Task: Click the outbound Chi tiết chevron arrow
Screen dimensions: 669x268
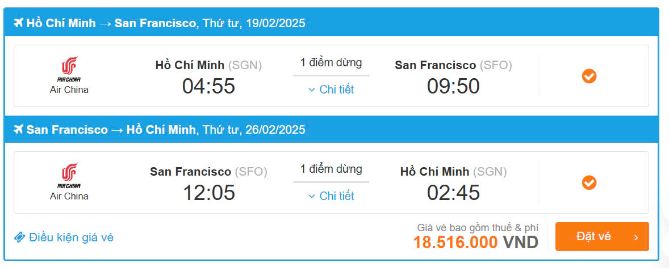Action: pyautogui.click(x=311, y=90)
